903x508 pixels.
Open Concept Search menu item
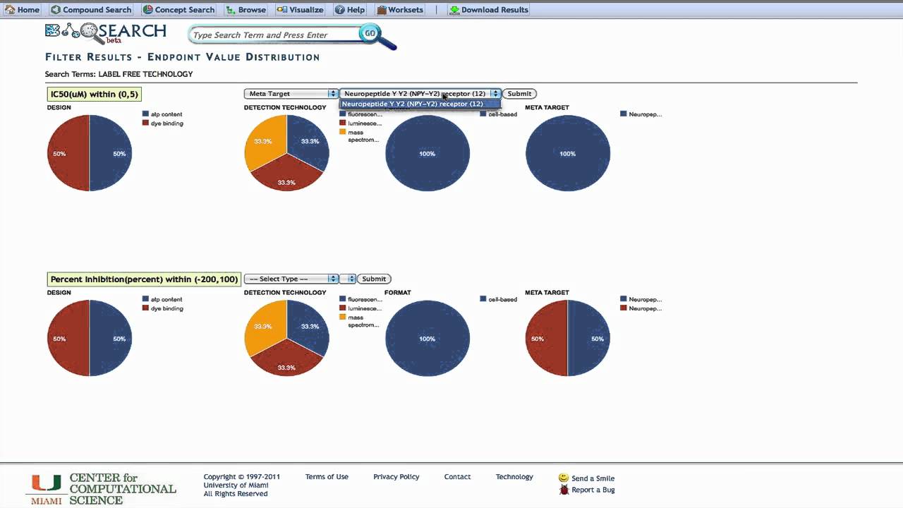(178, 10)
